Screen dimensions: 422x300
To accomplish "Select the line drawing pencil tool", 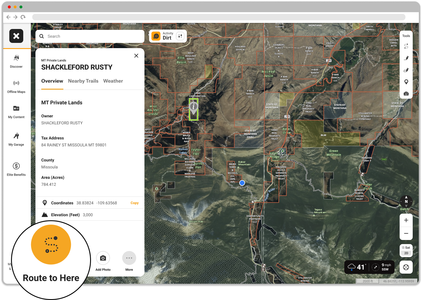I will 406,58.
